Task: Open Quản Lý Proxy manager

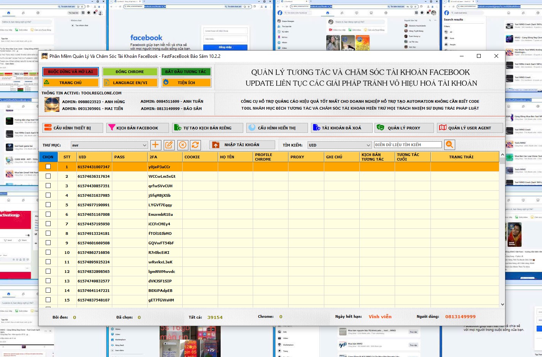Action: coord(404,128)
